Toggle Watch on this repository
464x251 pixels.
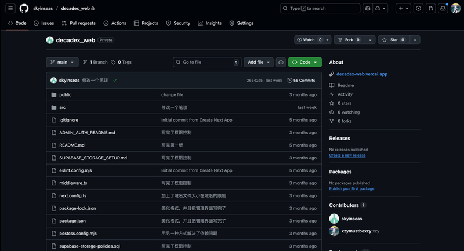tap(306, 40)
